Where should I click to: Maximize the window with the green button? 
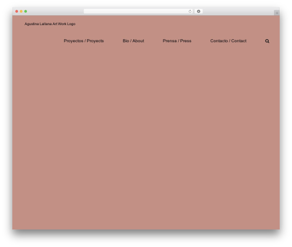pyautogui.click(x=26, y=11)
